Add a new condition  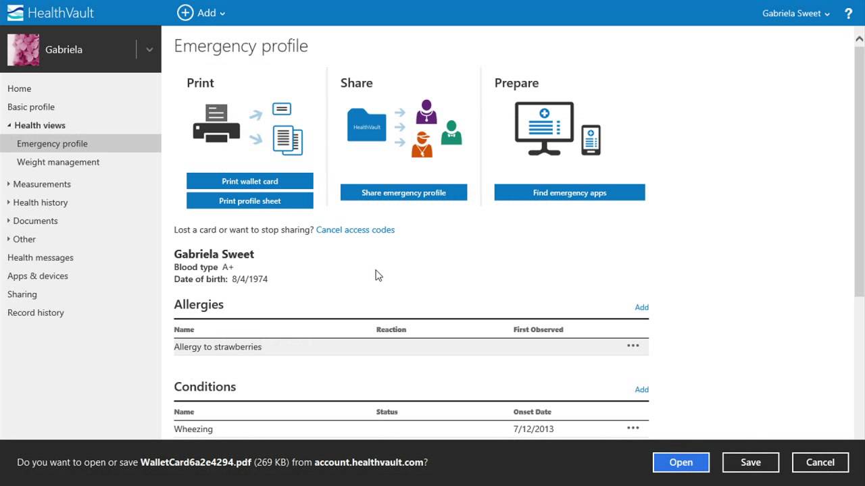pos(641,389)
